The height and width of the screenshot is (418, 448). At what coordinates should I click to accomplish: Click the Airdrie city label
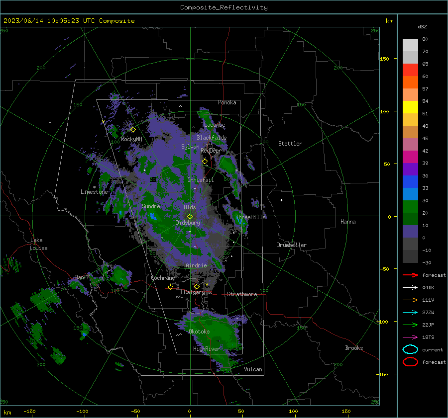click(196, 265)
